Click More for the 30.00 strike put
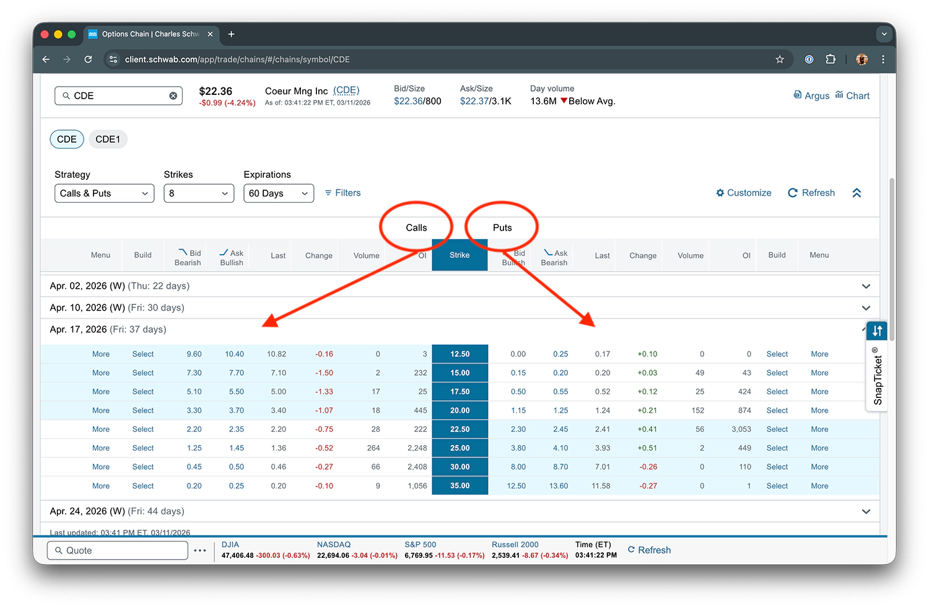This screenshot has height=608, width=929. click(x=819, y=467)
